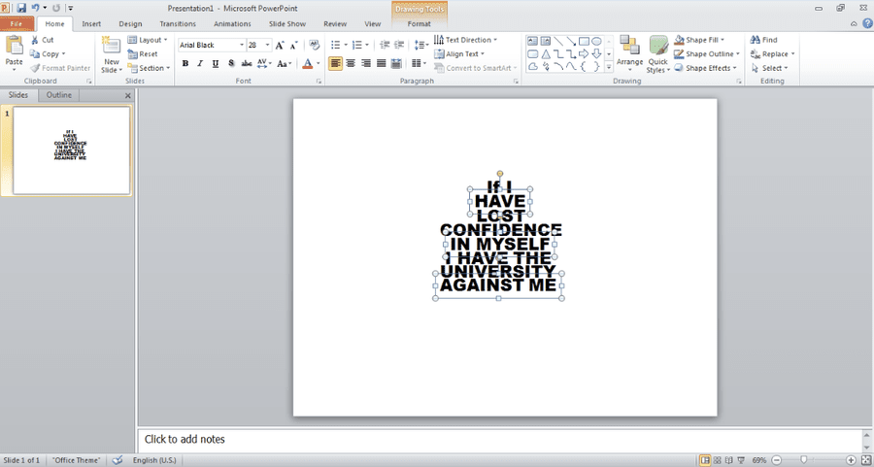Expand the font size dropdown
This screenshot has width=874, height=467.
click(268, 45)
